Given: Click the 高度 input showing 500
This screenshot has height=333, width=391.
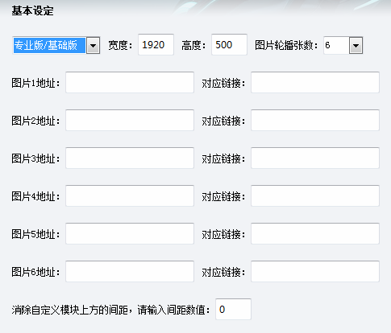Looking at the screenshot, I should tap(229, 44).
